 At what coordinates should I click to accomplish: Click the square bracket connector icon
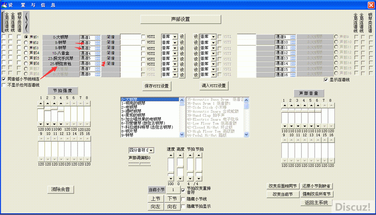coord(3,22)
